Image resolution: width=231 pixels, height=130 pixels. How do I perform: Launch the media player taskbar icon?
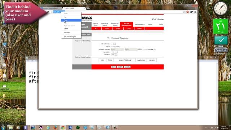[x=18, y=127]
